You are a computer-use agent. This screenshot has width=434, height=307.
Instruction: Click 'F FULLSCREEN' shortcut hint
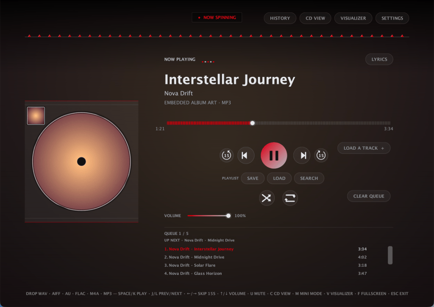[x=372, y=293]
